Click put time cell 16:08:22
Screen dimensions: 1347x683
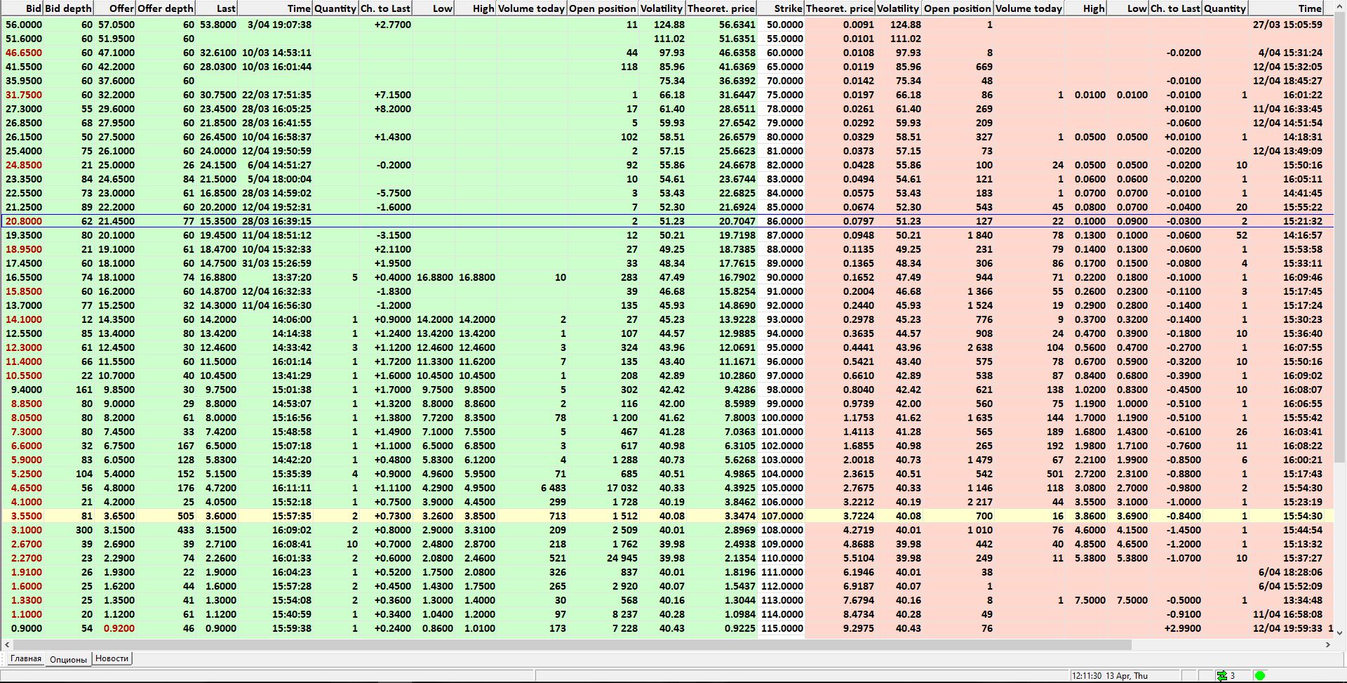click(x=1302, y=446)
